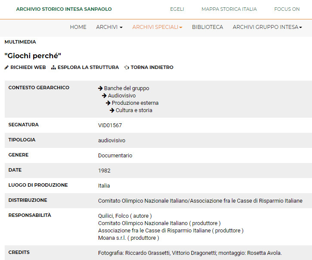312x260 pixels.
Task: Click the place value Italia
Action: click(104, 186)
